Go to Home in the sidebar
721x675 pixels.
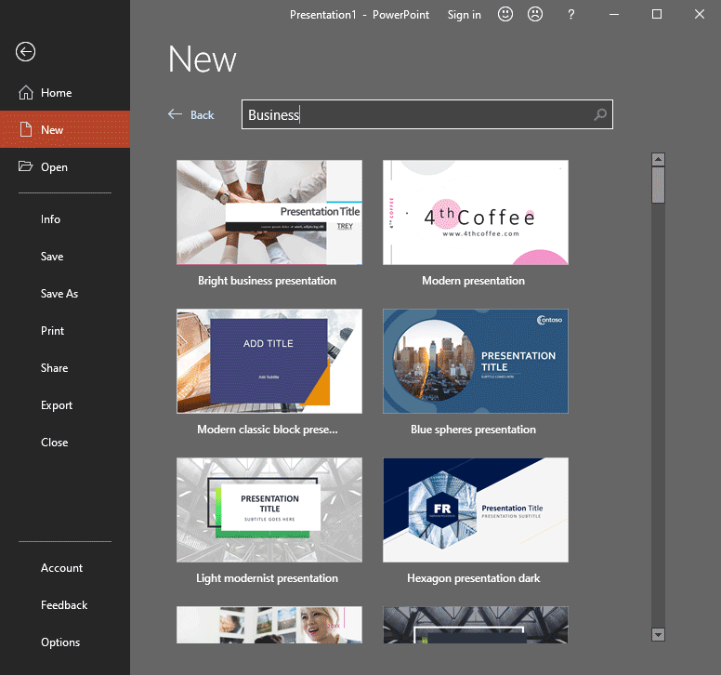click(x=56, y=93)
